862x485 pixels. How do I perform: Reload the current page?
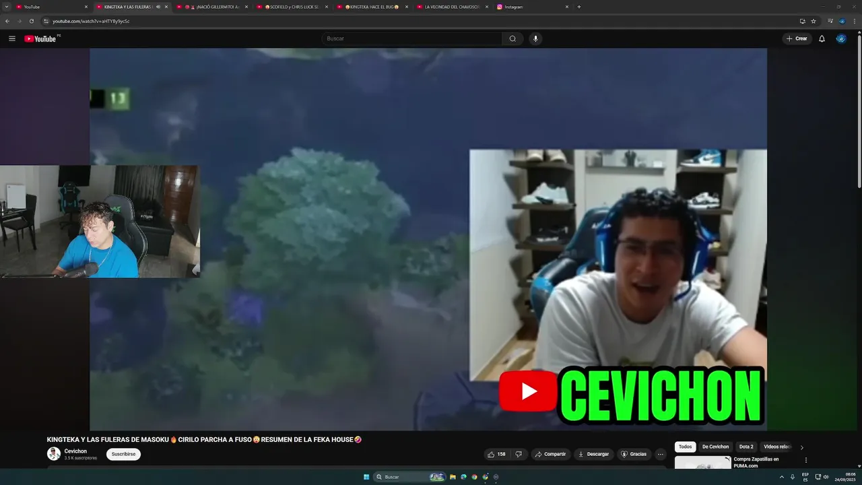31,21
